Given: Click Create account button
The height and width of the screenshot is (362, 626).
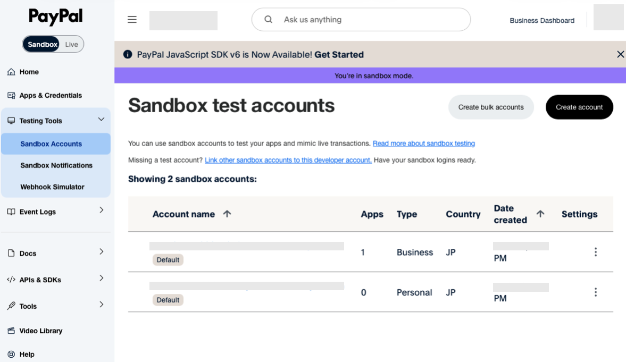Looking at the screenshot, I should pyautogui.click(x=579, y=107).
